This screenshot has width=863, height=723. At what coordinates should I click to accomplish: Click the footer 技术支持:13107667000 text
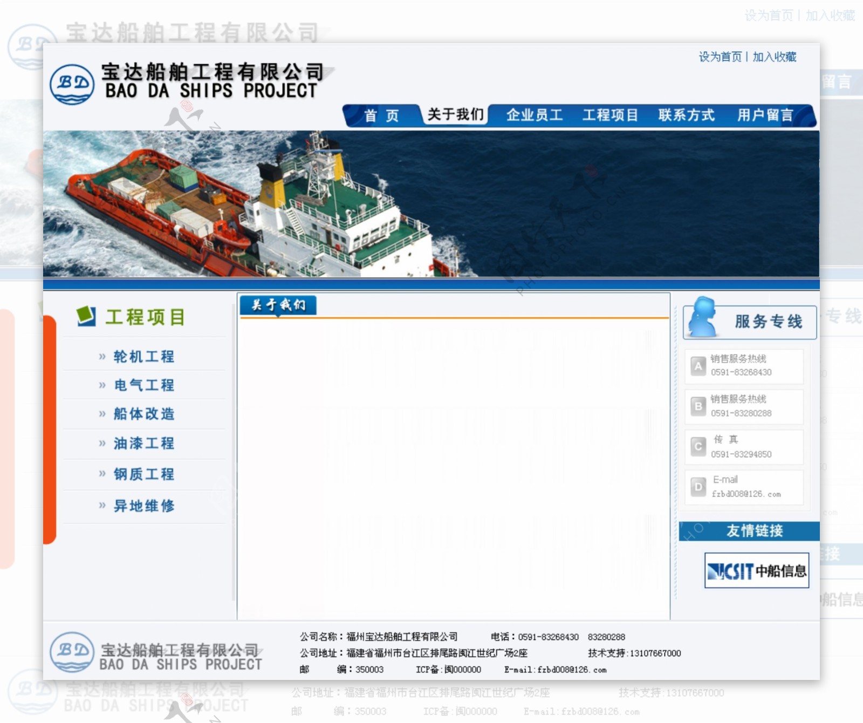[634, 653]
